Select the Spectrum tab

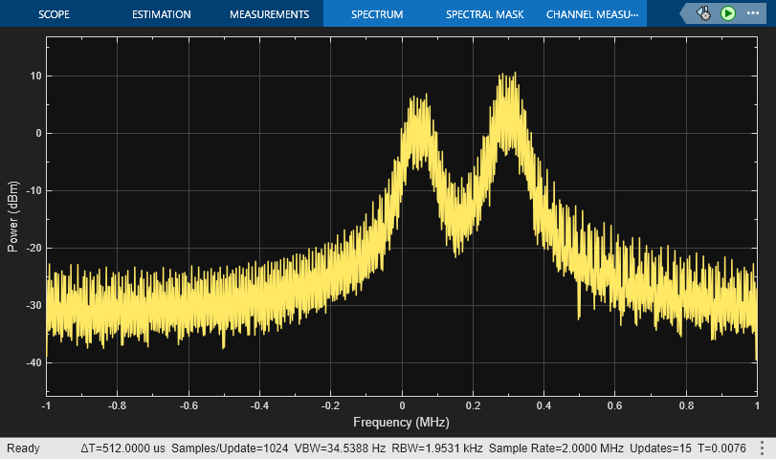tap(377, 14)
